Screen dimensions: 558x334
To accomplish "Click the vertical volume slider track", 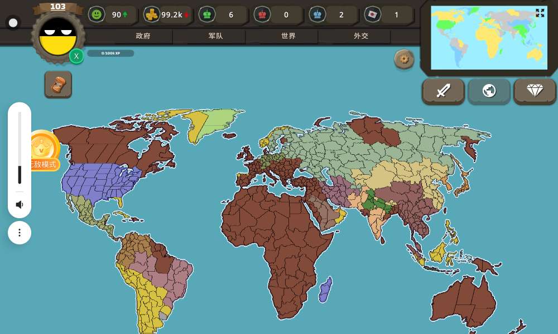I will point(20,148).
